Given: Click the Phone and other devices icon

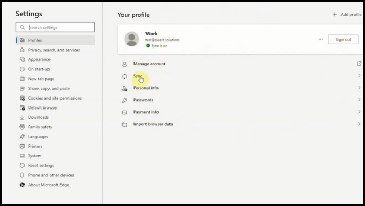Looking at the screenshot, I should click(22, 175).
